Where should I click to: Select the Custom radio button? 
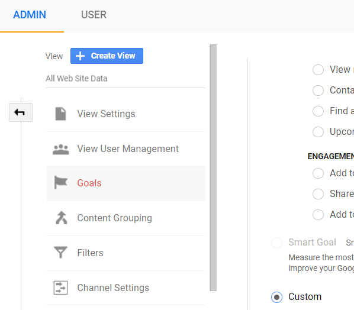(x=276, y=297)
